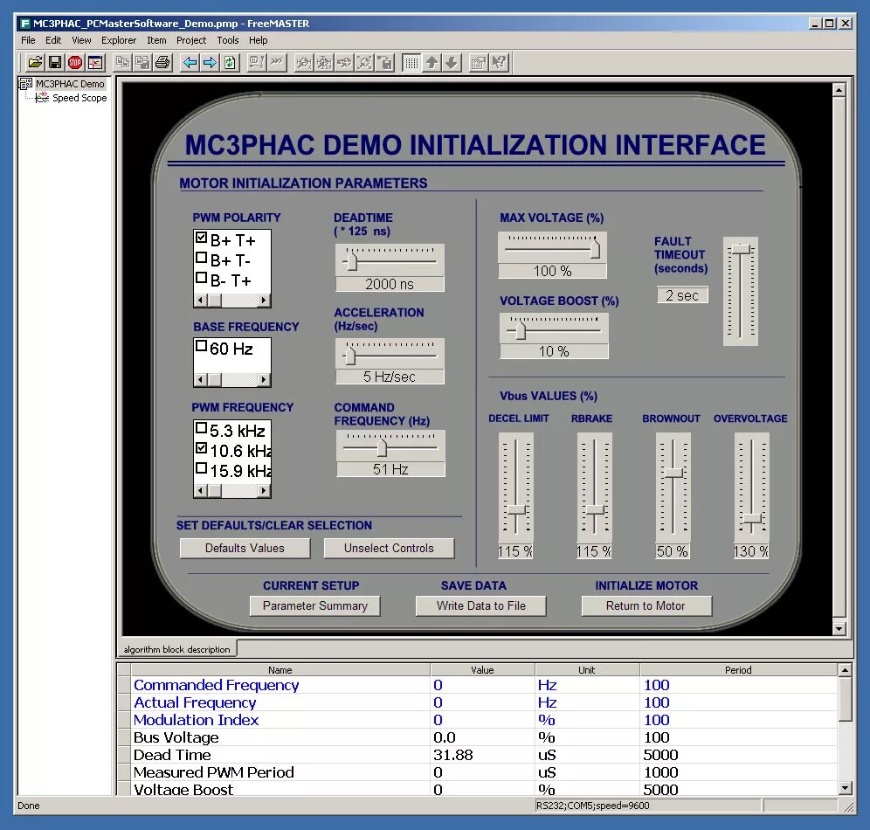The height and width of the screenshot is (830, 870).
Task: Click the Command Frequency slider thumb
Action: (x=382, y=447)
